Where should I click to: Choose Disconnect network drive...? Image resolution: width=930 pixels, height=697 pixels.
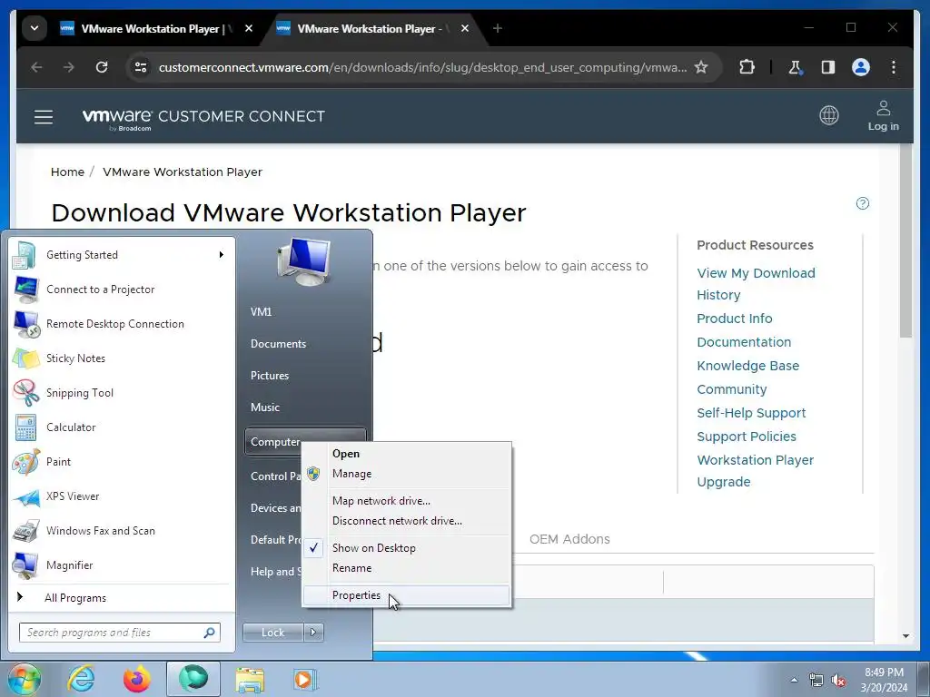click(406, 521)
